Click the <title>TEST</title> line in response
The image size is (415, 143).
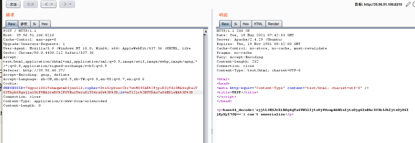click(x=237, y=92)
